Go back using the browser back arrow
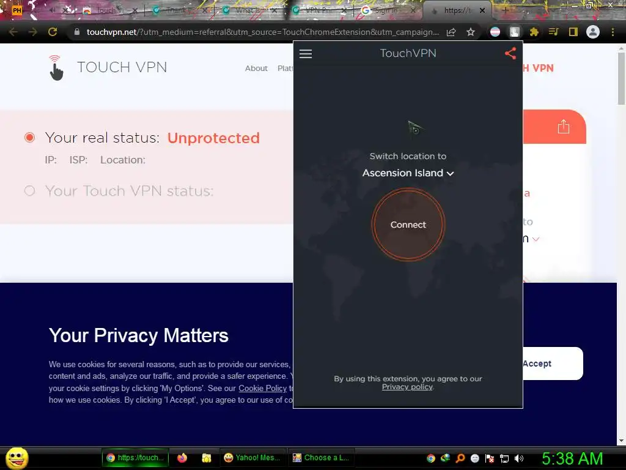This screenshot has height=470, width=626. pyautogui.click(x=13, y=32)
